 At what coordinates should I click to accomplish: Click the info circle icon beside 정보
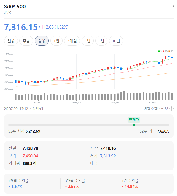point(172,109)
